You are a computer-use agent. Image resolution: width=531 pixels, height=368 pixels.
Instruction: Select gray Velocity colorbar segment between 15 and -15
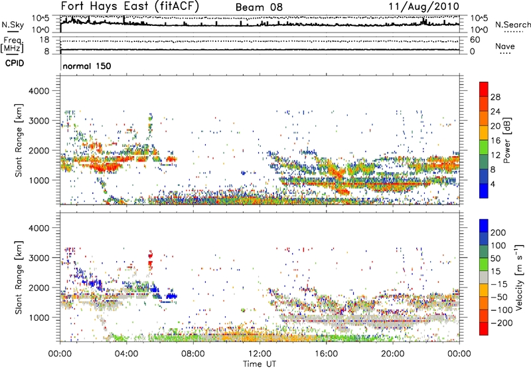[484, 277]
